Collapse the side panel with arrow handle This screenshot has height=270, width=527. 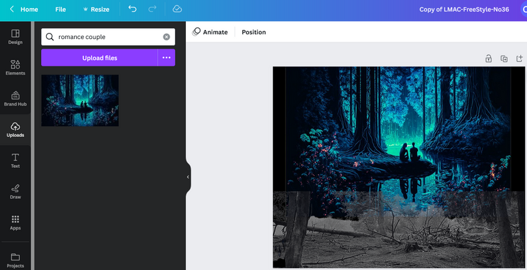point(188,177)
